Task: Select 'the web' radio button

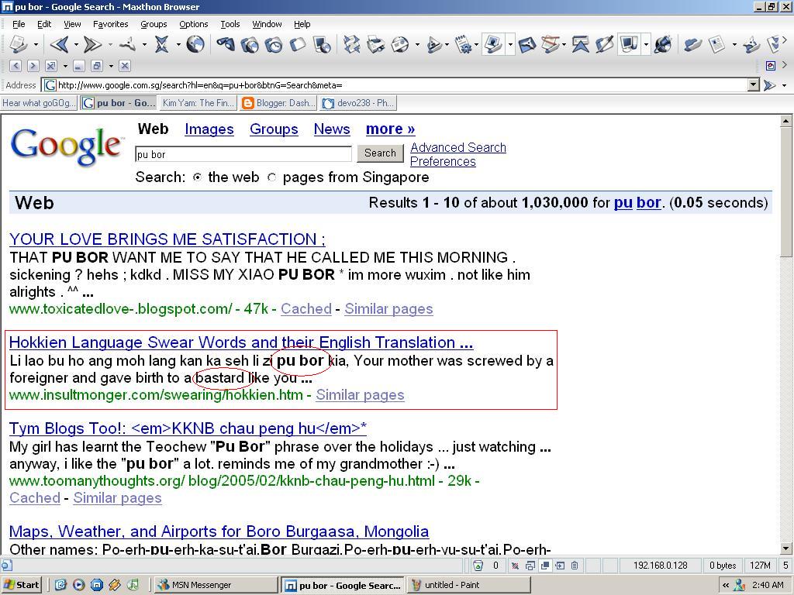Action: pyautogui.click(x=197, y=177)
